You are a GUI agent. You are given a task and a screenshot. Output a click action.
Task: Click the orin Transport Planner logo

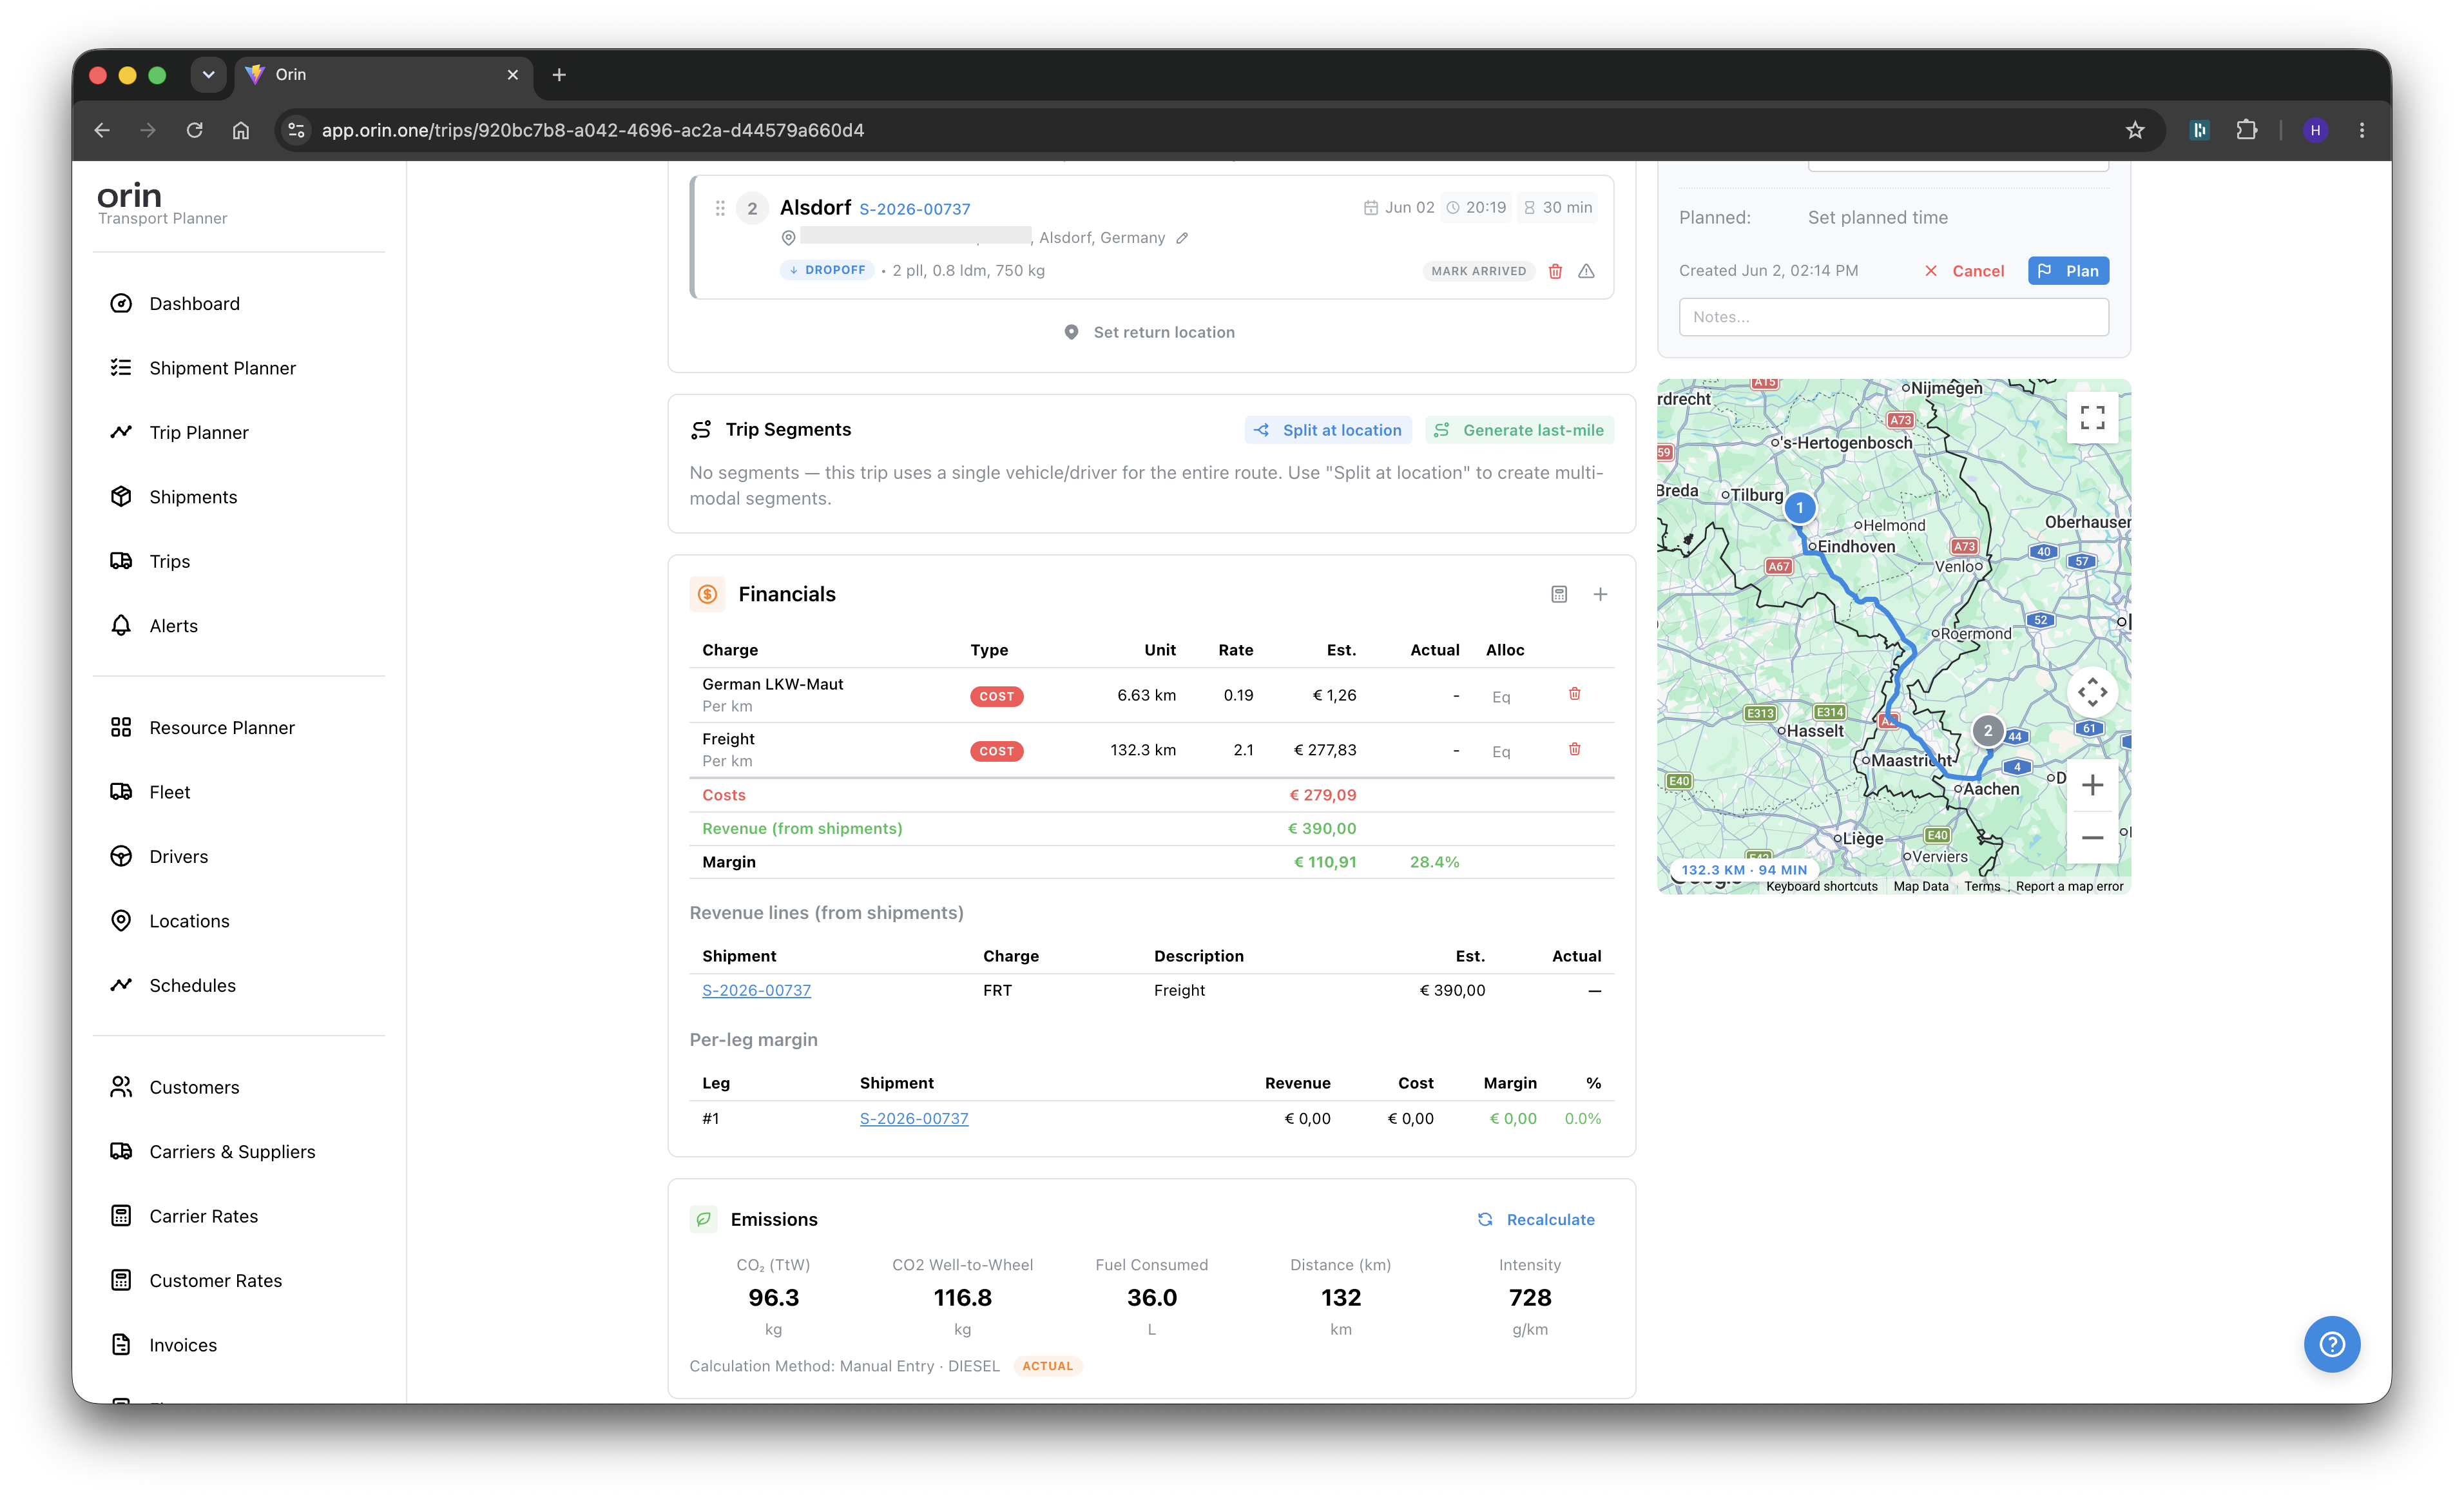162,204
